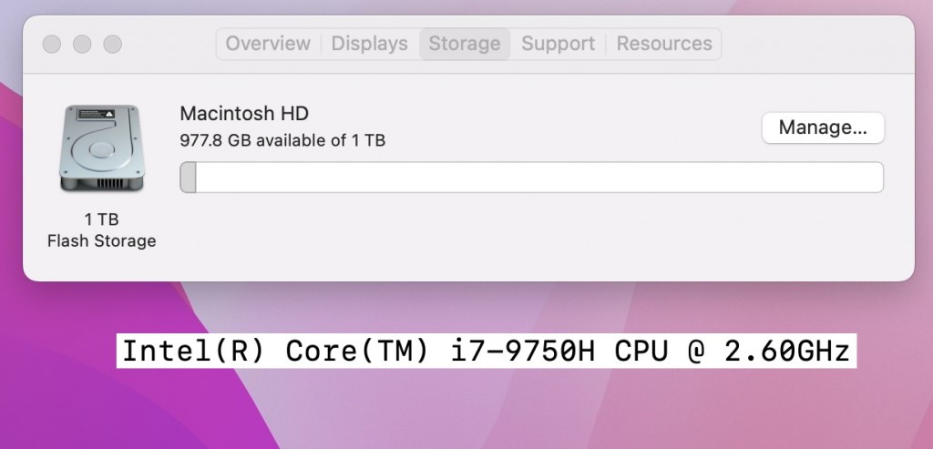Image resolution: width=933 pixels, height=449 pixels.
Task: Click the label sticker on the drive icon
Action: [96, 113]
